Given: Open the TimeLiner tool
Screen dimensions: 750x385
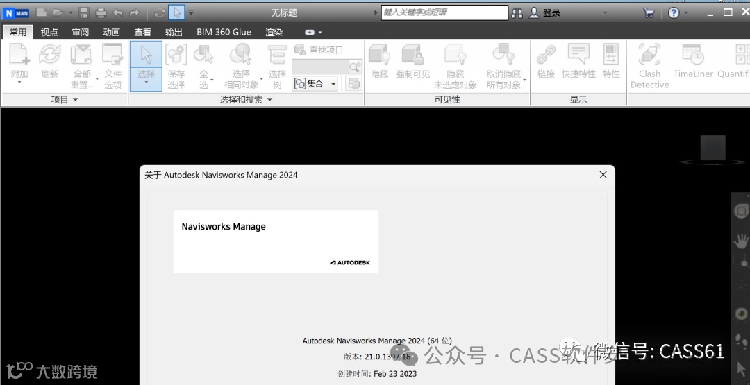Looking at the screenshot, I should click(693, 60).
